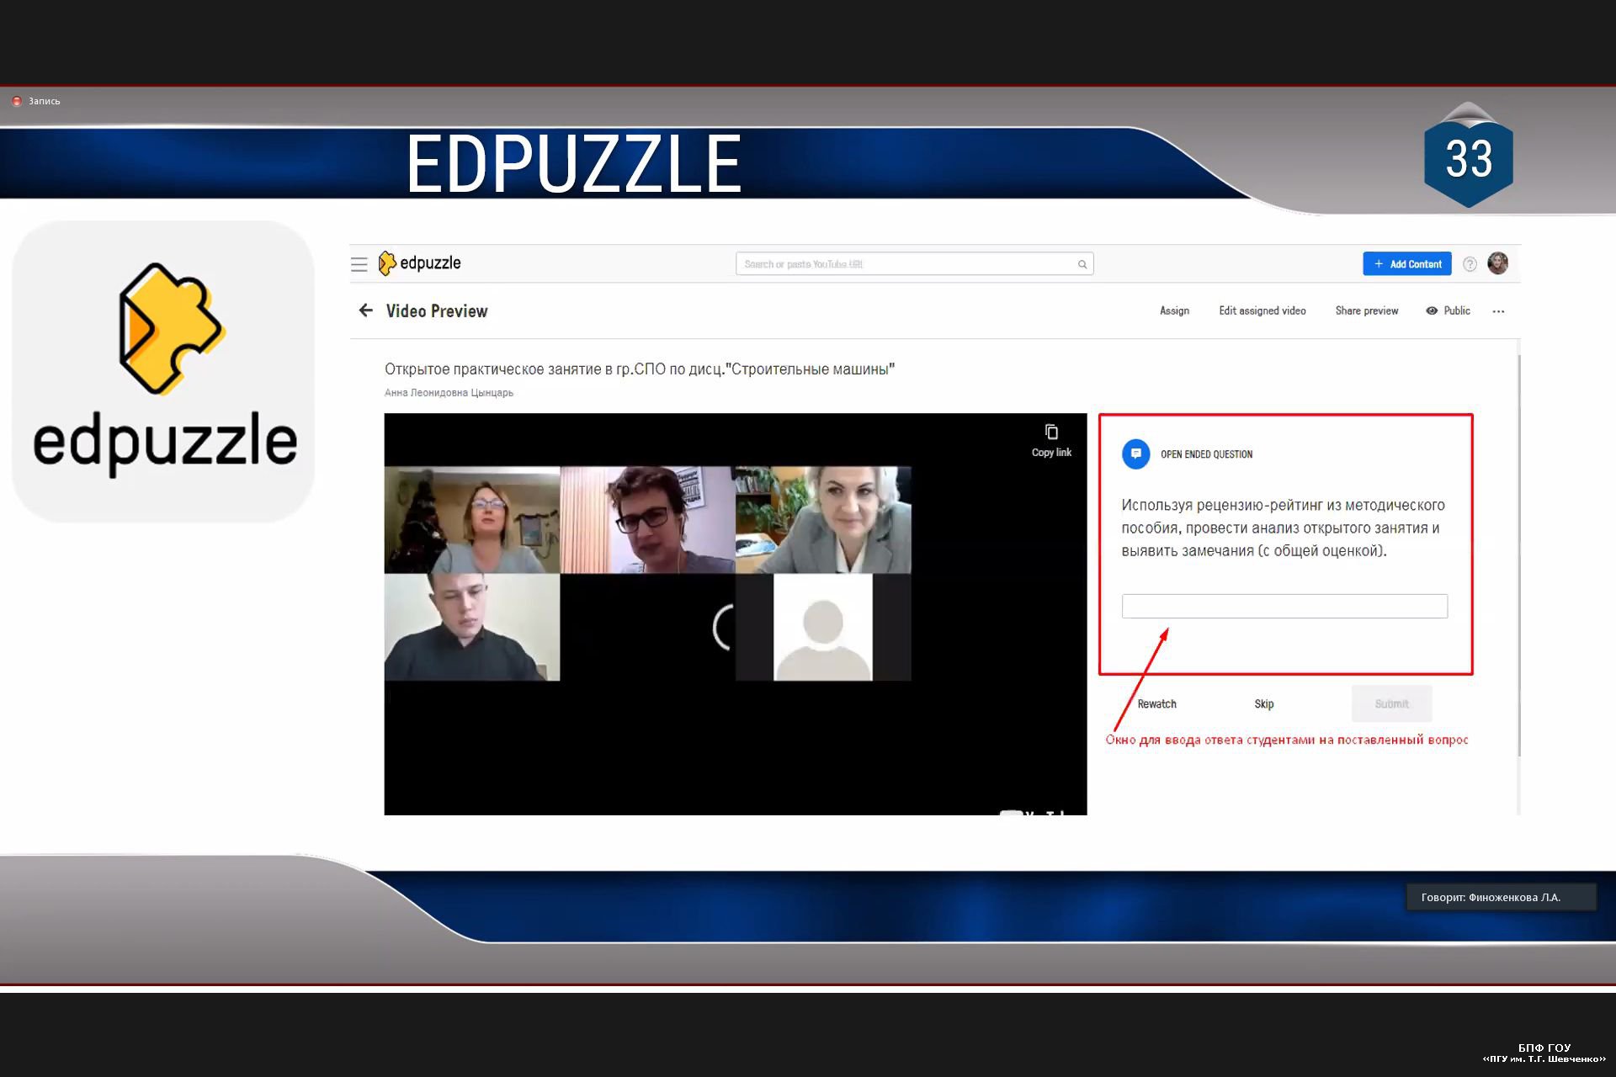
Task: Click author name Анна Леонидовна Цынцарь
Action: (x=449, y=393)
